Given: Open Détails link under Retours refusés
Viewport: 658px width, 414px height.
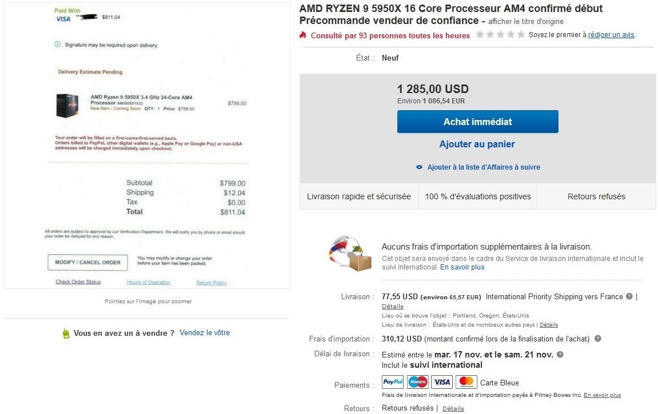Looking at the screenshot, I should (x=453, y=409).
